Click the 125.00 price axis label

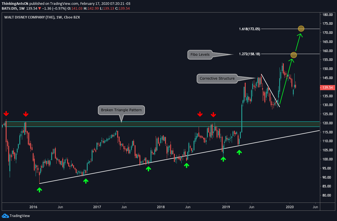[328, 114]
